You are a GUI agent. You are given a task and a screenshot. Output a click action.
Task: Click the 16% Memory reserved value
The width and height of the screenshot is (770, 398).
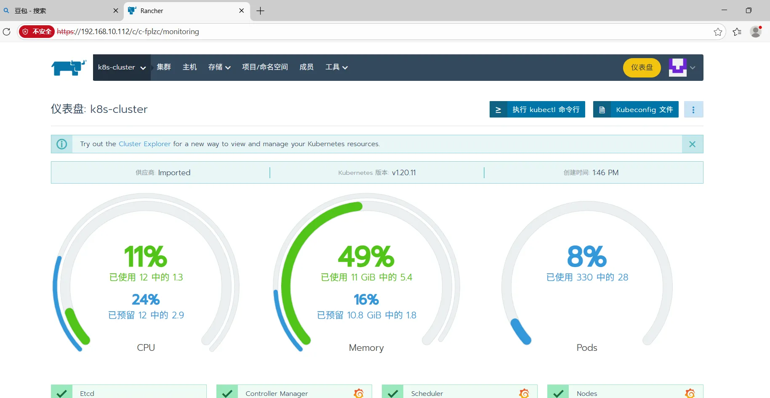tap(366, 299)
